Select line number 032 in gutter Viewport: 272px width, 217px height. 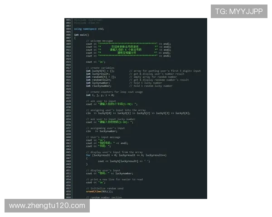[x=68, y=113]
